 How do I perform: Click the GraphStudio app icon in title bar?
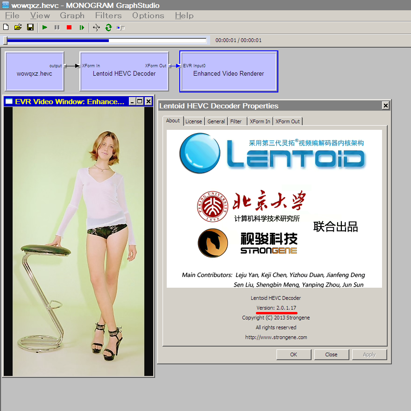coord(6,5)
